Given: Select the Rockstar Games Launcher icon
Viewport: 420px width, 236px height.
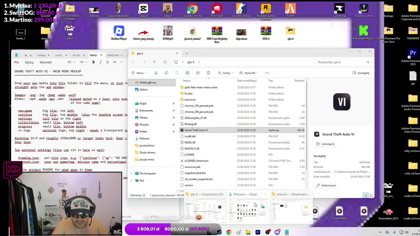Looking at the screenshot, I should [x=266, y=12].
